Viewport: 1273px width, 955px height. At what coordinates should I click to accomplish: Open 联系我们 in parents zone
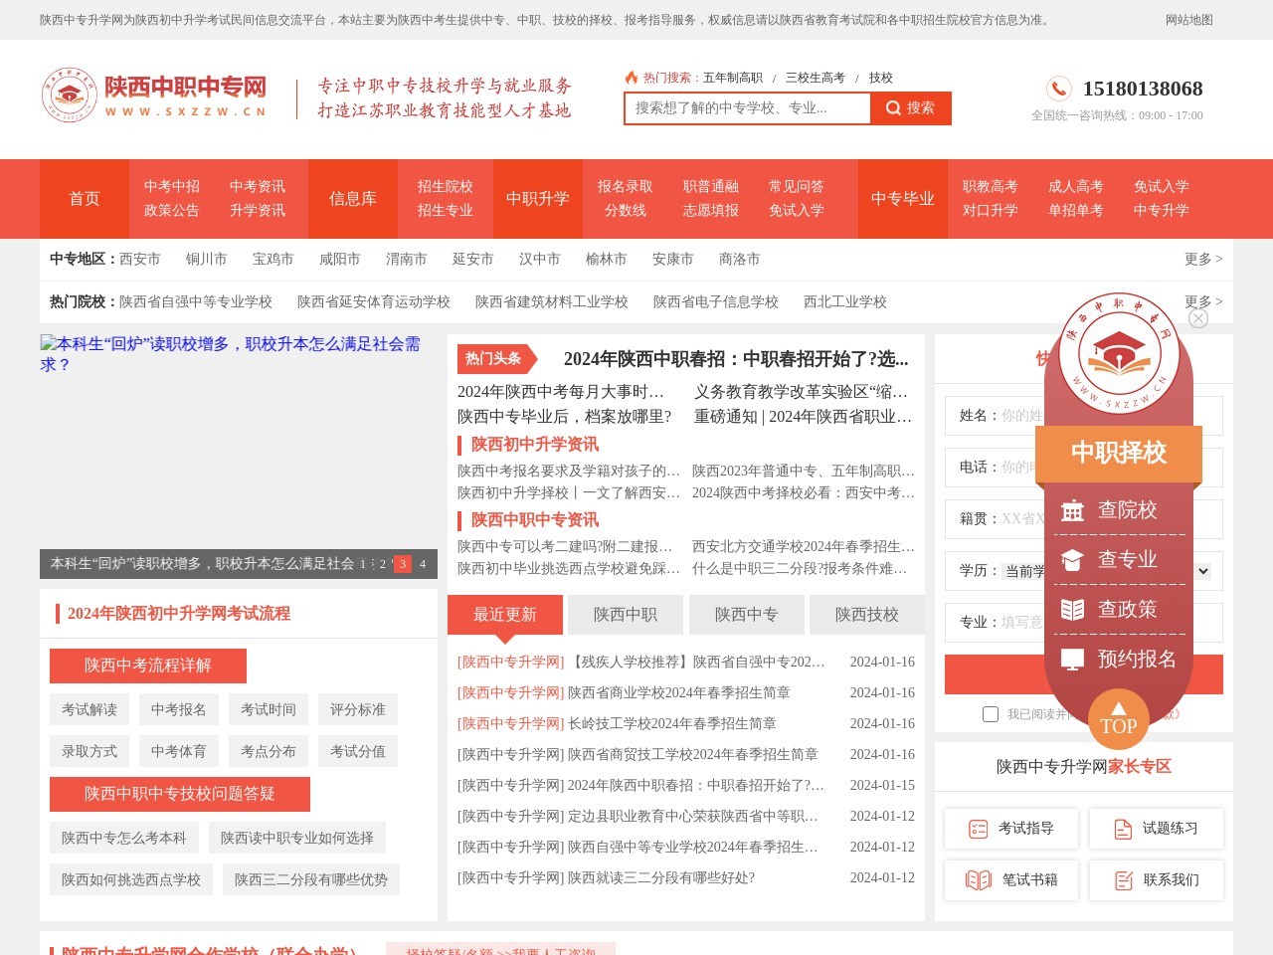tap(1156, 880)
